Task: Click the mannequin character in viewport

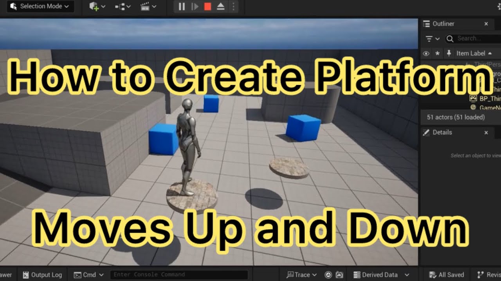Action: pyautogui.click(x=188, y=147)
